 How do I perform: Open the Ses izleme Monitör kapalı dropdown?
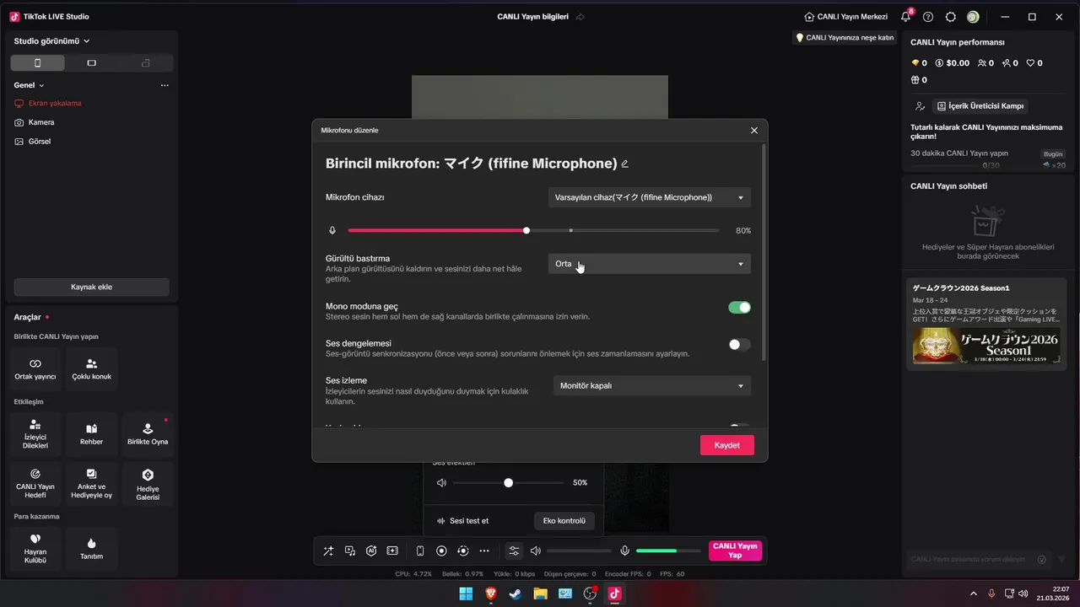click(x=652, y=385)
